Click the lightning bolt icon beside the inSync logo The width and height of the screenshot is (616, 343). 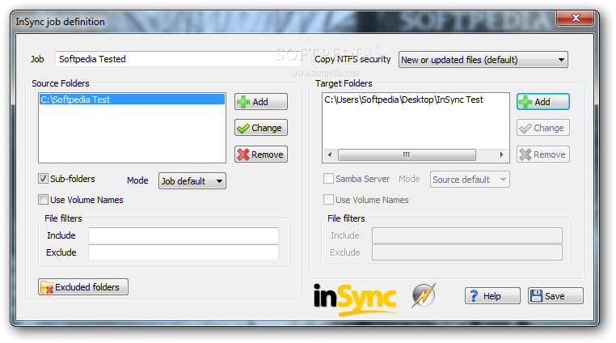424,295
